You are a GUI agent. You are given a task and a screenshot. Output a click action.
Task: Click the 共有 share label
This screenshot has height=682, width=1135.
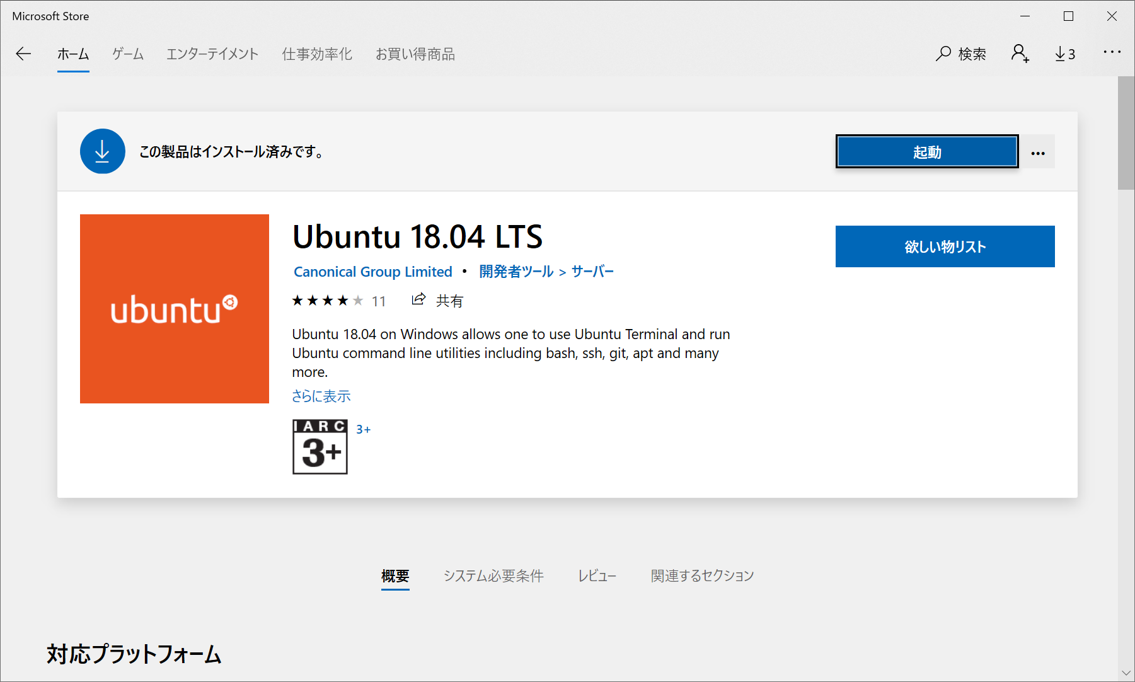click(x=449, y=301)
